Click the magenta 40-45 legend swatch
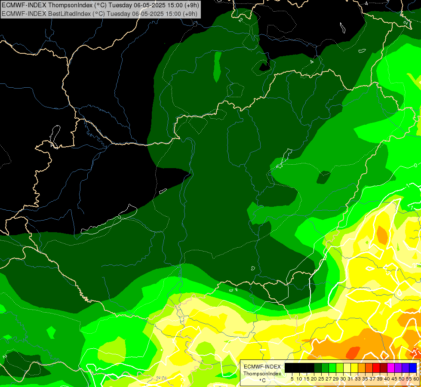The image size is (421, 387). pyautogui.click(x=390, y=368)
